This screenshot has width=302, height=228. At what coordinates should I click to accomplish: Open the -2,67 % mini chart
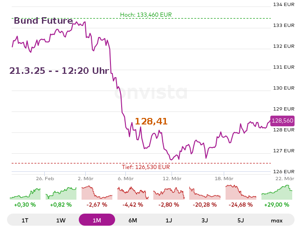(97, 193)
